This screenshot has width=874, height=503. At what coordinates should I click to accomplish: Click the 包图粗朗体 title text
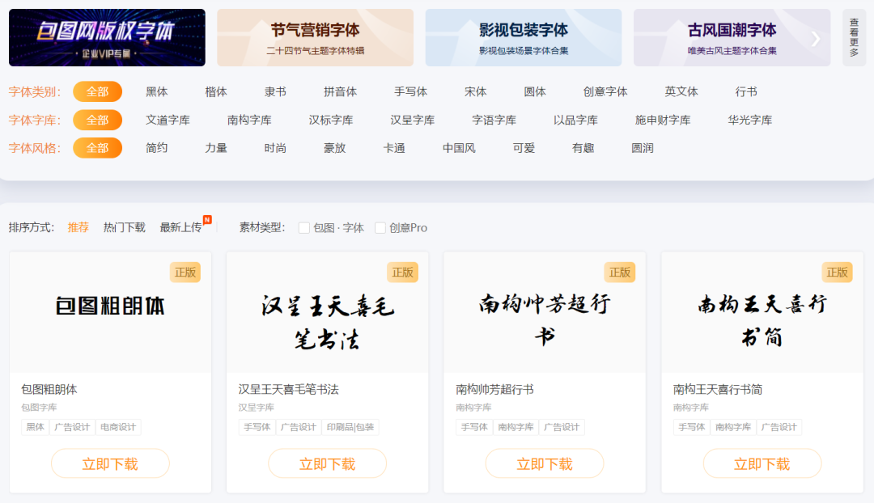[49, 389]
